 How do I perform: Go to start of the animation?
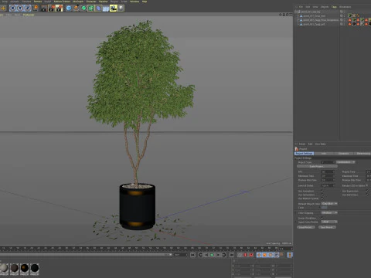tap(192, 255)
